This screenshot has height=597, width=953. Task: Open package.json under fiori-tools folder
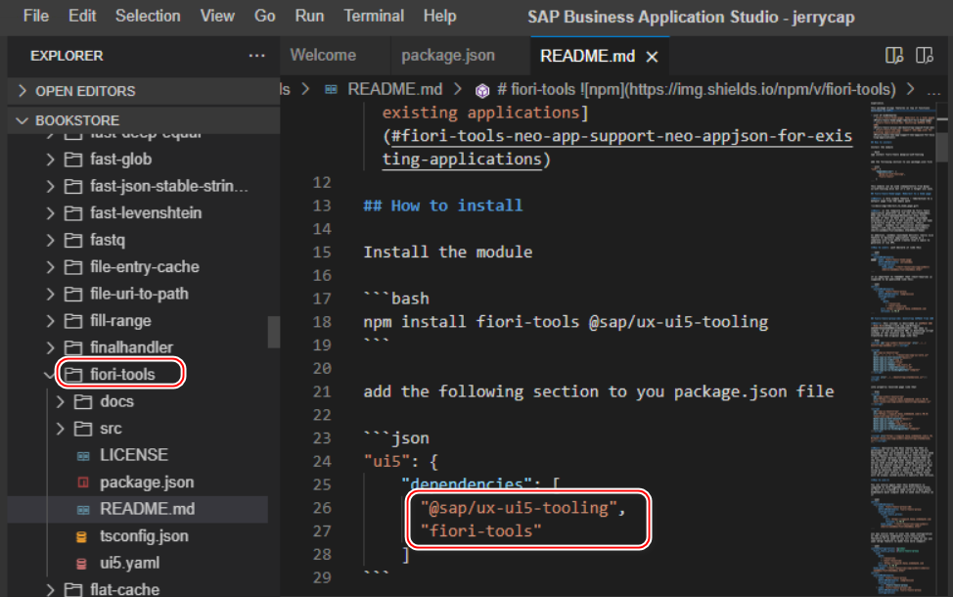(x=147, y=482)
